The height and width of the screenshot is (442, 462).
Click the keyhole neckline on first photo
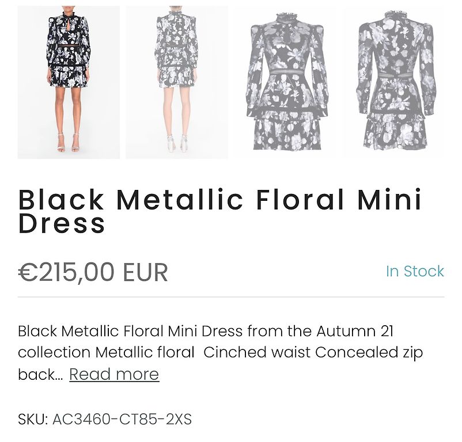pyautogui.click(x=69, y=26)
